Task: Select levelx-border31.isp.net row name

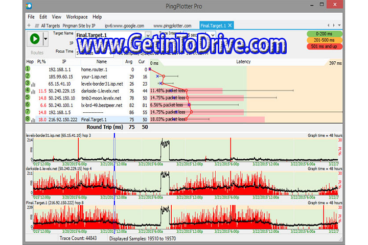Action: (x=102, y=84)
